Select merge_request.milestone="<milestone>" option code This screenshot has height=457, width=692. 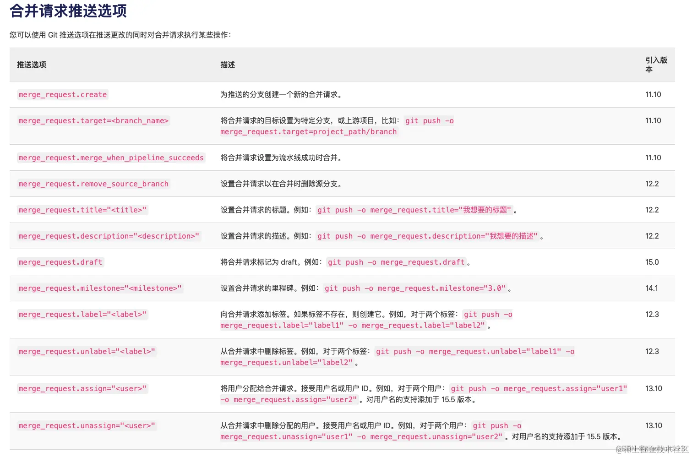(x=100, y=288)
